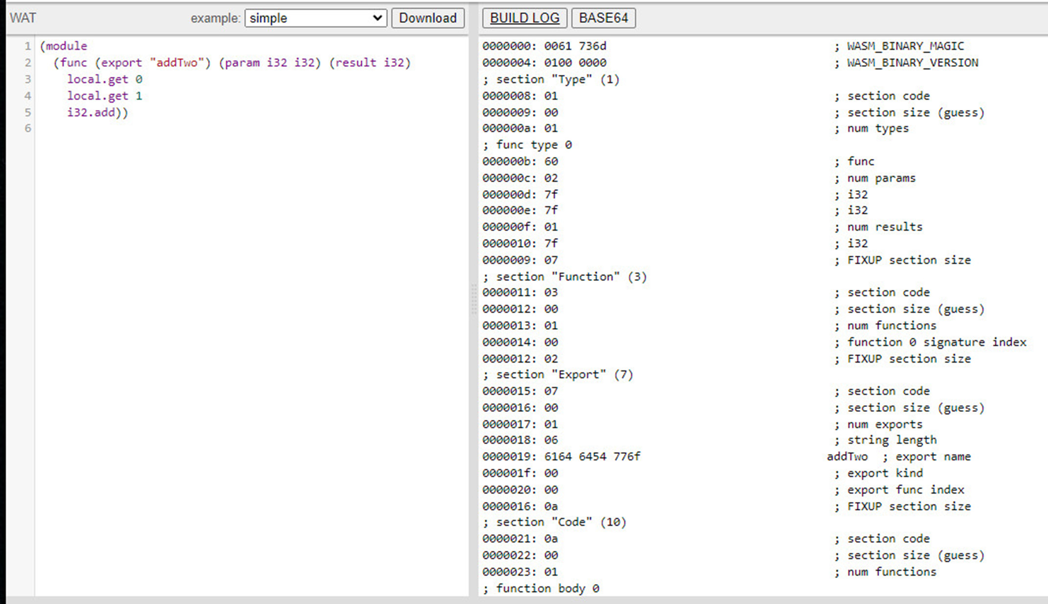Click the 0000011: 03 log line
The width and height of the screenshot is (1048, 604).
point(521,293)
